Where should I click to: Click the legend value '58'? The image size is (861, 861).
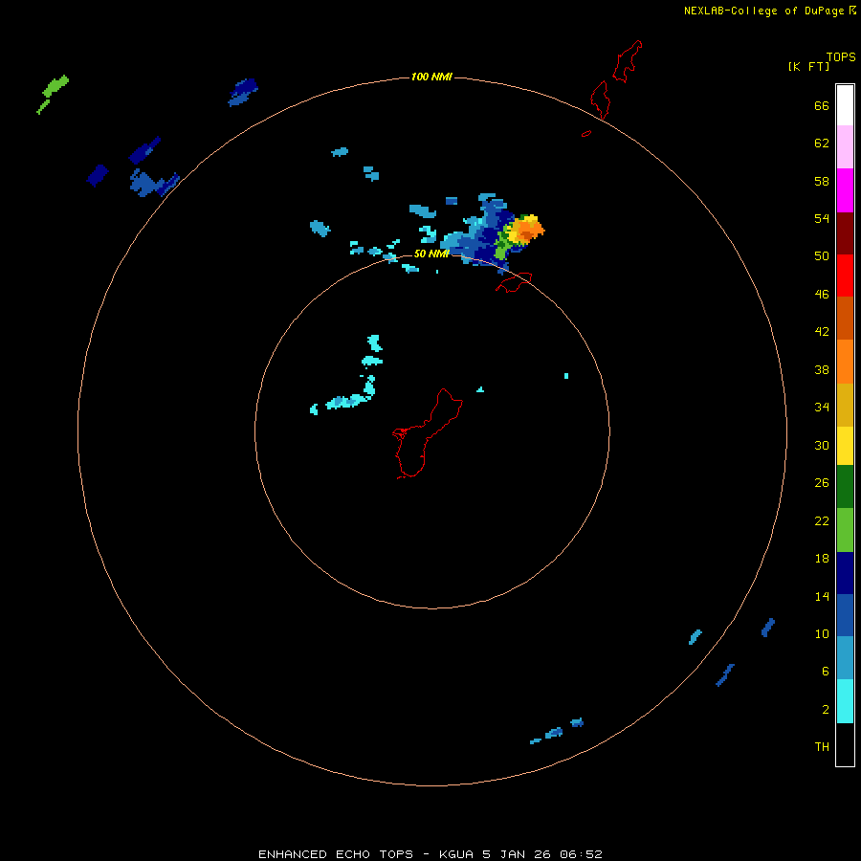[x=822, y=181]
